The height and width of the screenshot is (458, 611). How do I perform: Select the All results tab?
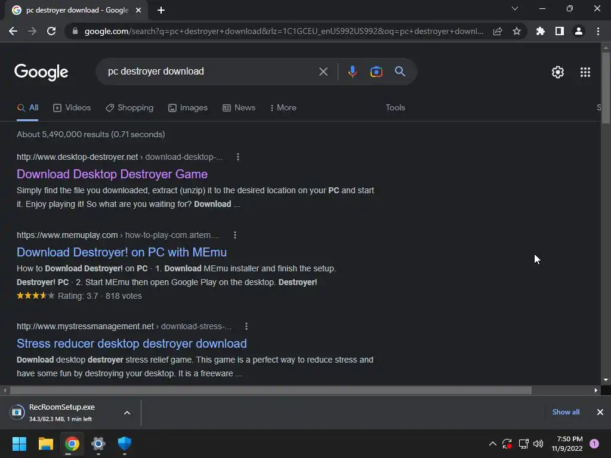pyautogui.click(x=27, y=108)
